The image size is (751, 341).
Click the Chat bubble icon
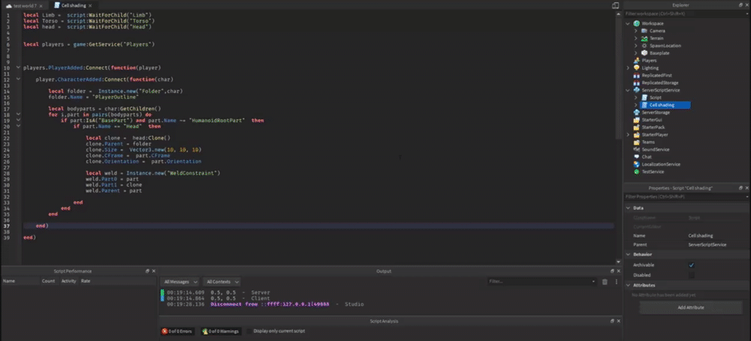tap(637, 157)
